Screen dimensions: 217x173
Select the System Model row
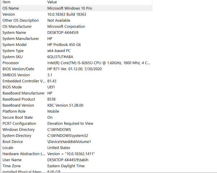77,45
